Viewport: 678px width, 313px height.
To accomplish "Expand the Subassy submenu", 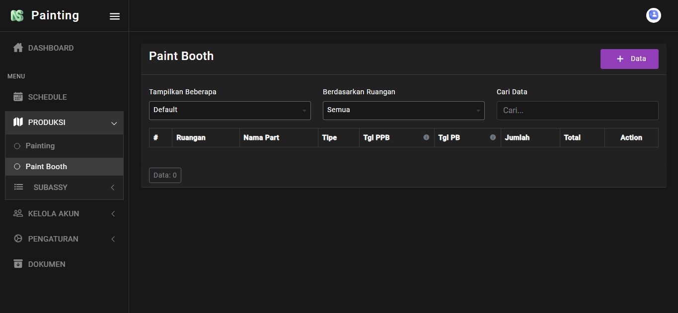I will coord(113,188).
